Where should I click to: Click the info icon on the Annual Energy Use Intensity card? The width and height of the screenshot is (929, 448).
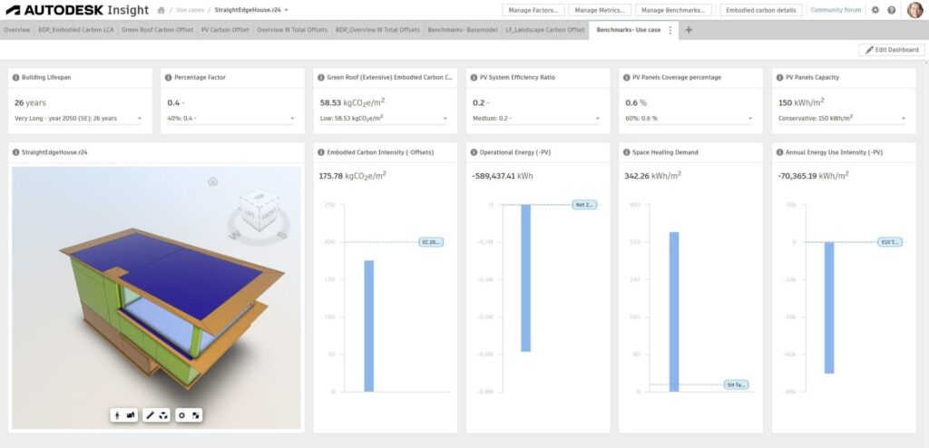click(779, 152)
